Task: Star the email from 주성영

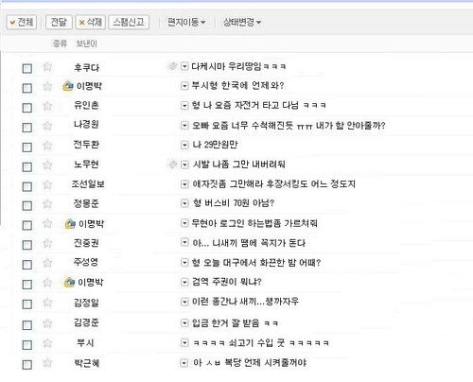Action: tap(47, 263)
